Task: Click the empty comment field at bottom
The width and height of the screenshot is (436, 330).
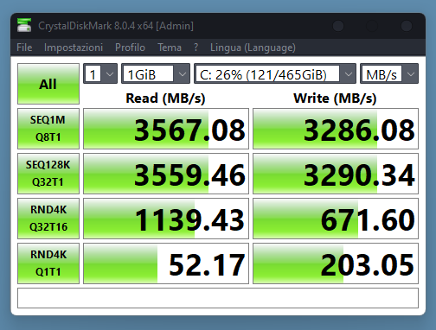Action: click(218, 298)
